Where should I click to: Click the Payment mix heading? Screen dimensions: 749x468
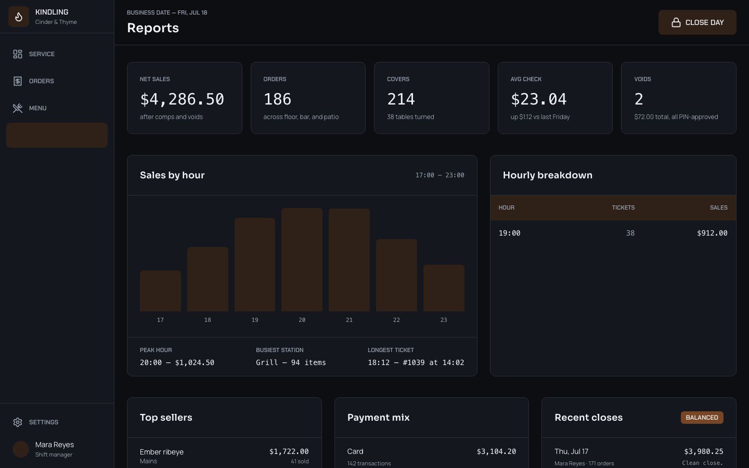coord(378,418)
